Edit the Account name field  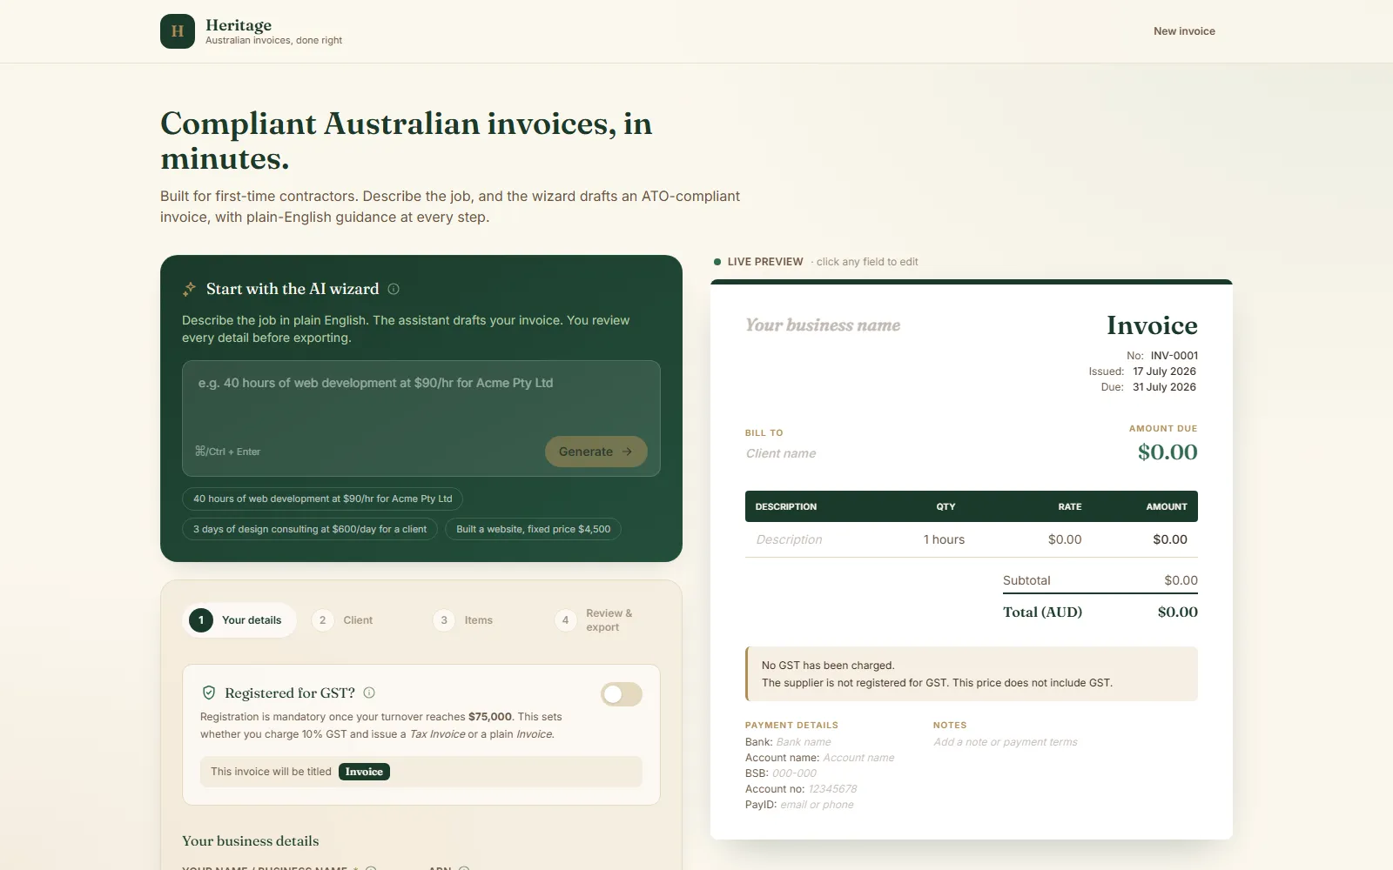pos(858,758)
